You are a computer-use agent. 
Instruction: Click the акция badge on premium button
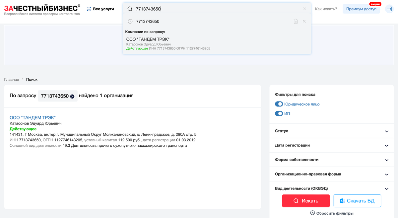click(375, 4)
